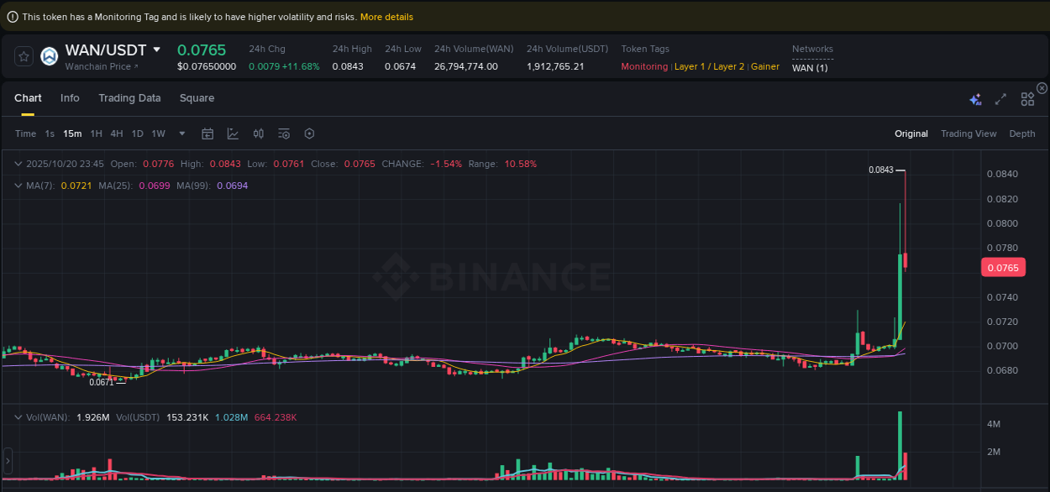Open the indicator list settings icon
The image size is (1050, 492).
point(283,133)
